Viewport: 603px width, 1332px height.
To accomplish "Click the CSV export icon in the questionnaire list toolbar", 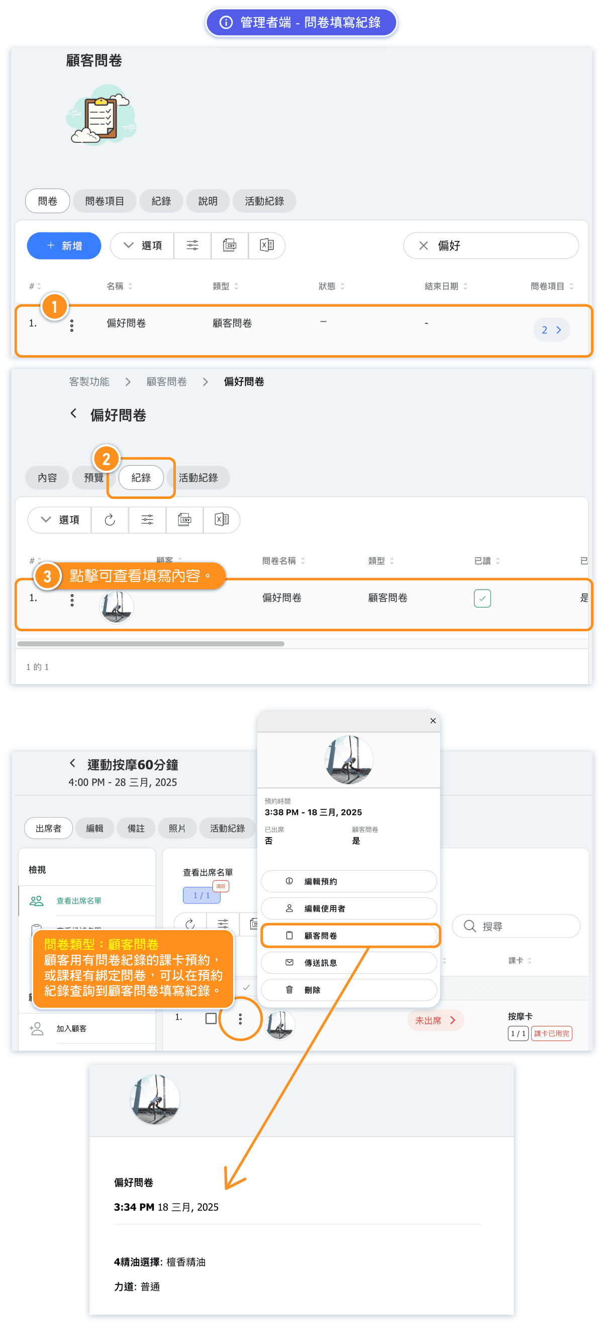I will pyautogui.click(x=230, y=245).
